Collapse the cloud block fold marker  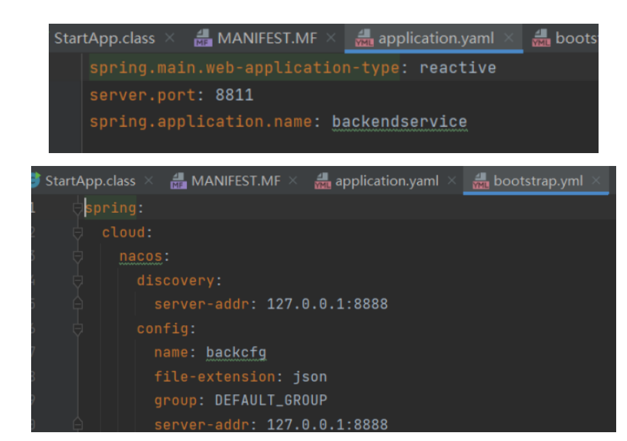click(78, 232)
